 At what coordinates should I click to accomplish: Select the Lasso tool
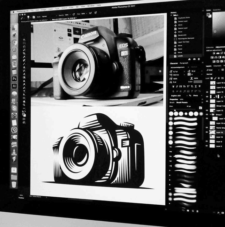coord(24,47)
